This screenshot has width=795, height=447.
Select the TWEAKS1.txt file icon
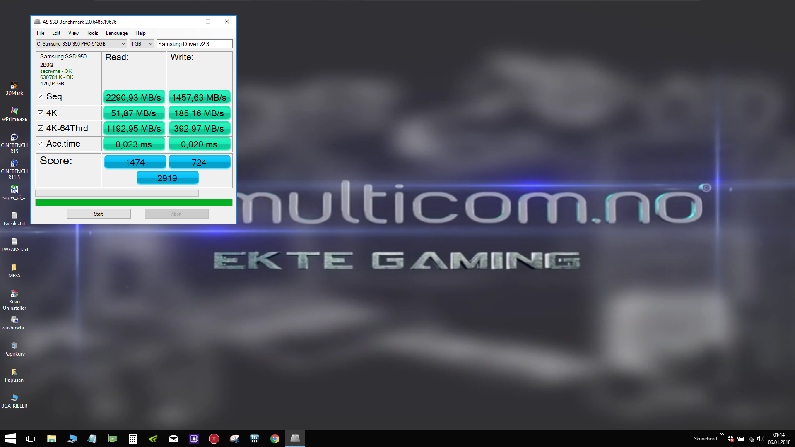(14, 245)
